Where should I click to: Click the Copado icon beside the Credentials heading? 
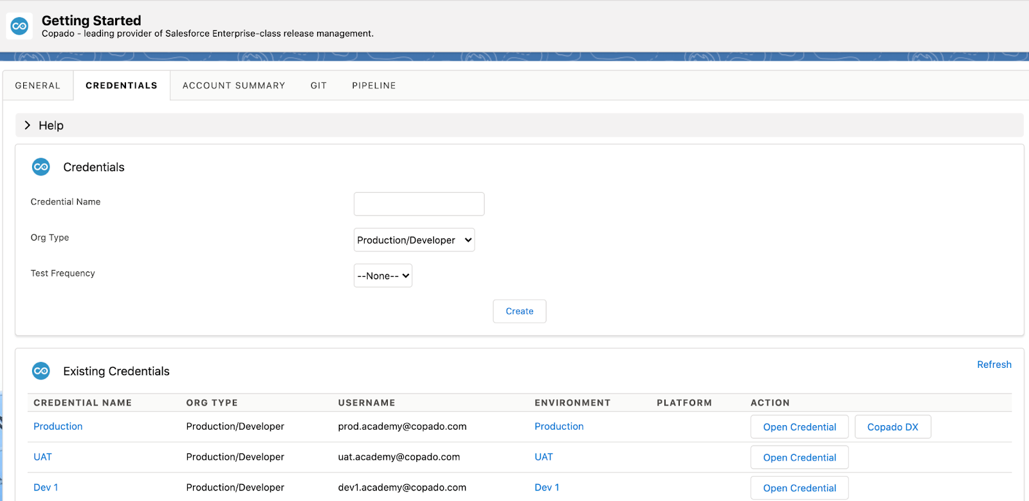click(x=41, y=167)
